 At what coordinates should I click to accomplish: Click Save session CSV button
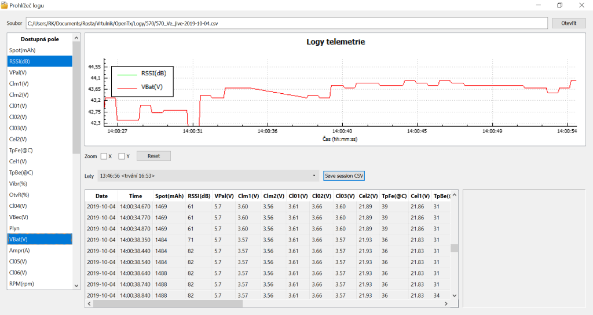344,175
